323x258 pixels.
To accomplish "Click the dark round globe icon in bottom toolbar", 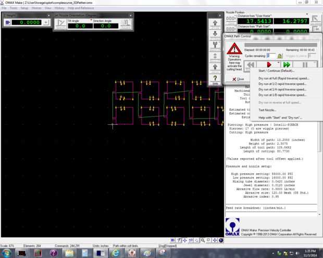I will [221, 240].
